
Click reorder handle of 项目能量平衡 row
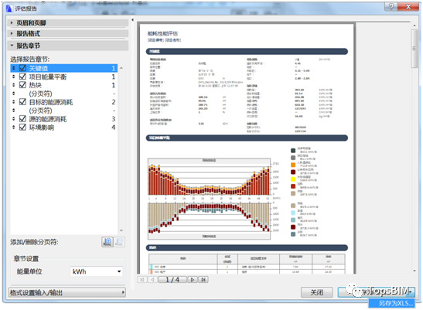point(14,77)
